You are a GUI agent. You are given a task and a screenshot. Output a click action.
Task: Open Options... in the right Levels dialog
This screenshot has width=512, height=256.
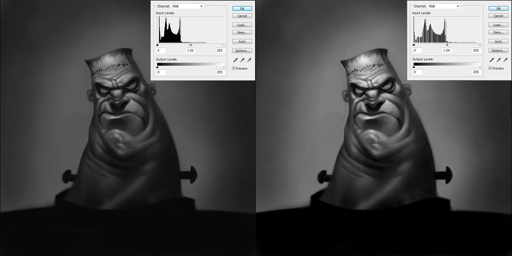click(498, 51)
